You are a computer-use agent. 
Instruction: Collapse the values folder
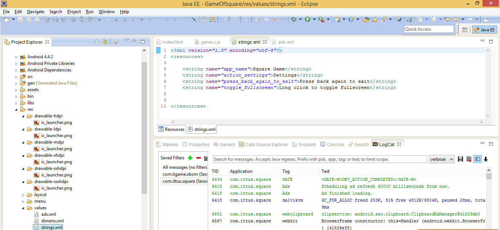point(23,208)
